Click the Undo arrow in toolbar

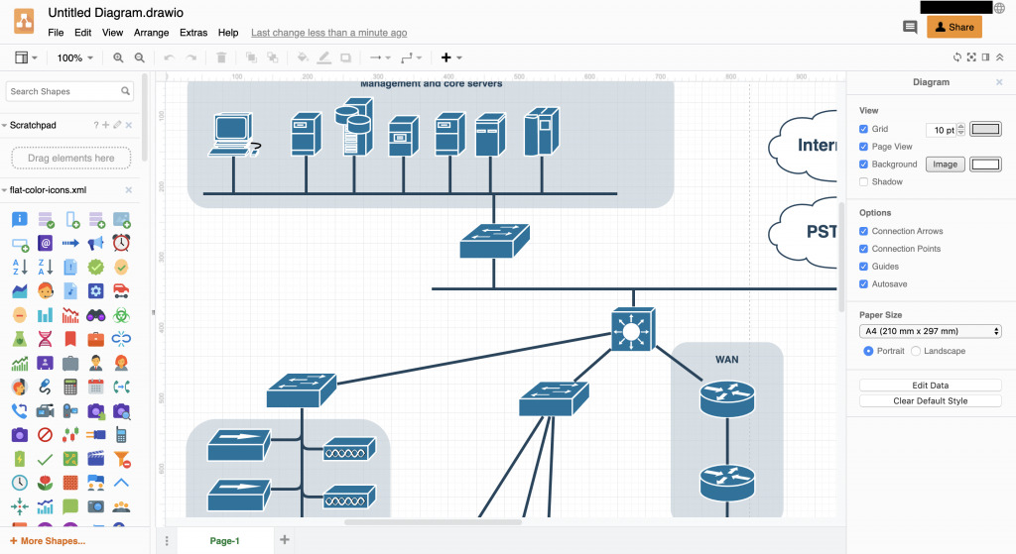(x=169, y=57)
